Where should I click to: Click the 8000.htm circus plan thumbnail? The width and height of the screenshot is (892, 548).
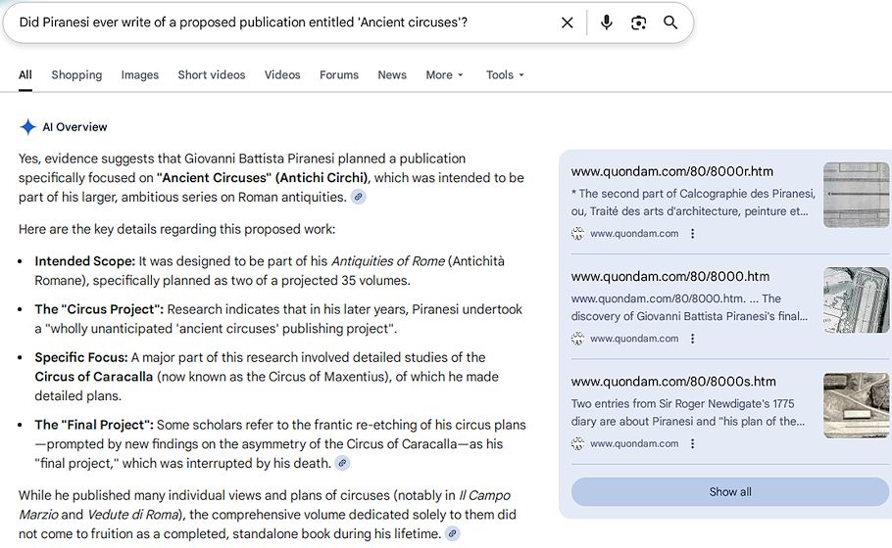(x=856, y=299)
